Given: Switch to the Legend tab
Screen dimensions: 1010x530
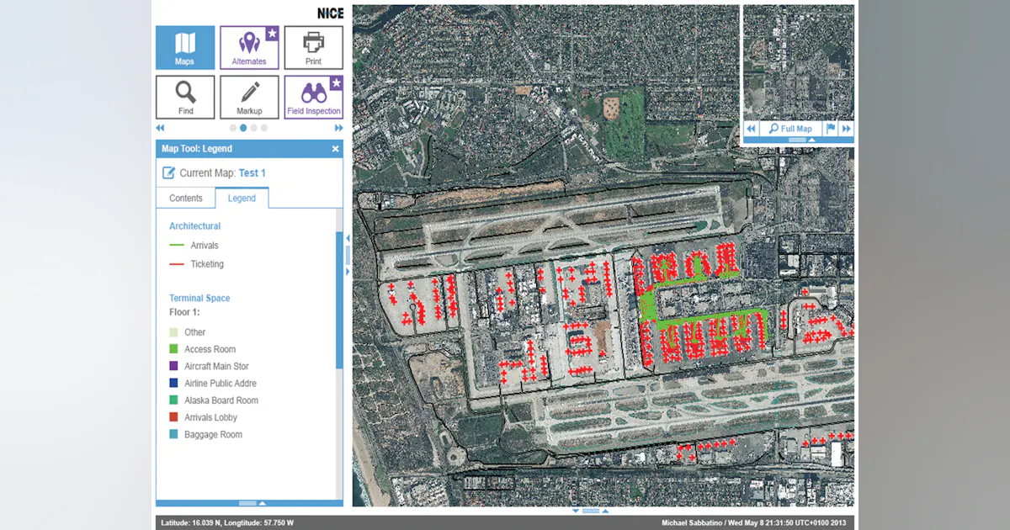Looking at the screenshot, I should (242, 199).
